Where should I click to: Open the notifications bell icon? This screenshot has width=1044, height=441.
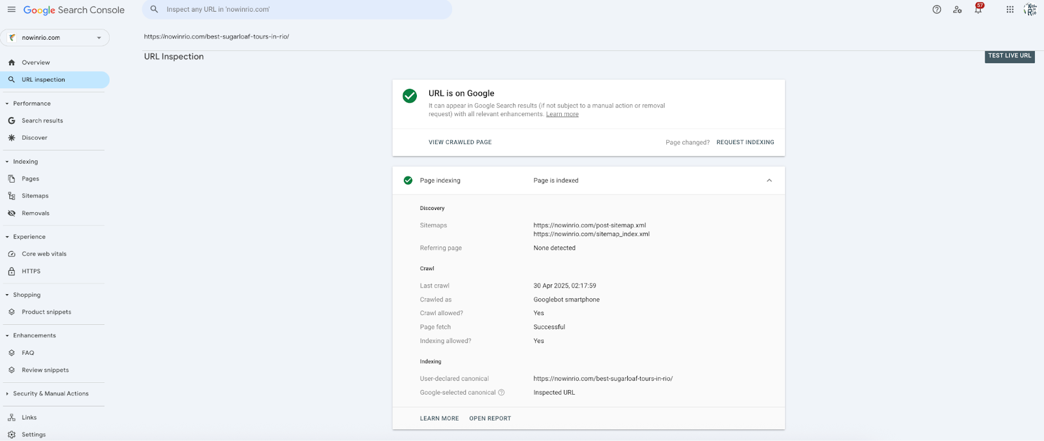pyautogui.click(x=978, y=10)
